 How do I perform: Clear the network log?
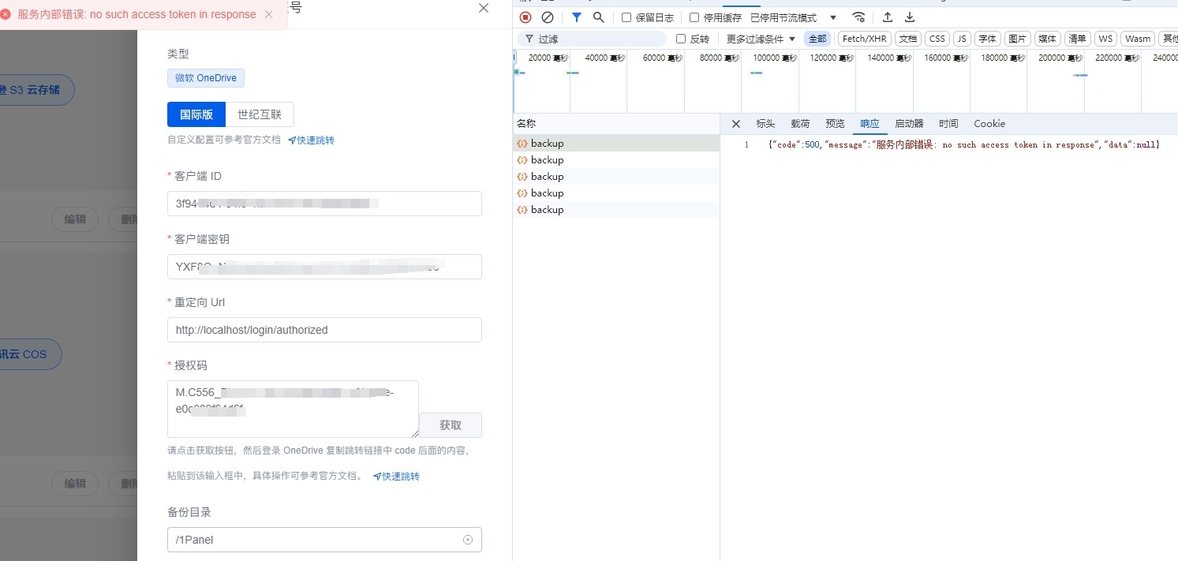pyautogui.click(x=548, y=17)
